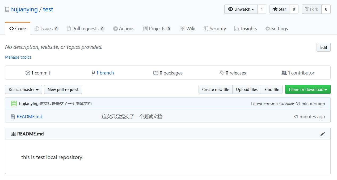The height and width of the screenshot is (180, 337).
Task: Click the stargazers count next to Star
Action: (294, 9)
